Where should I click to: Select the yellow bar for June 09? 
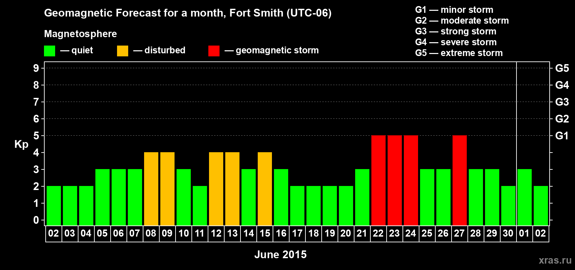click(x=167, y=189)
